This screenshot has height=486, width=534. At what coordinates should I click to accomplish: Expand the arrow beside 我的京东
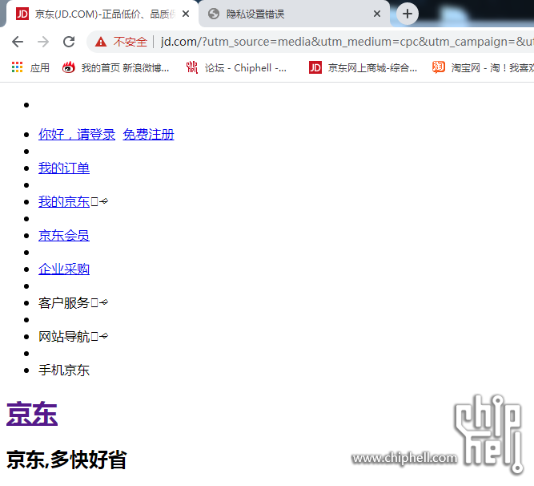104,201
